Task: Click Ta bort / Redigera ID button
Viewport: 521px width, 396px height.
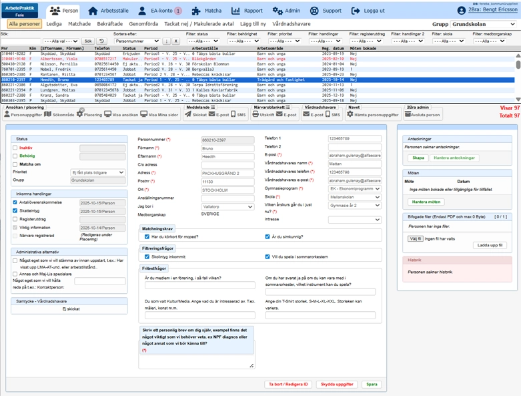Action: tap(288, 385)
